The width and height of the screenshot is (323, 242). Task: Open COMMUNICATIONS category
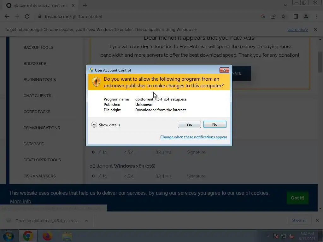click(42, 128)
